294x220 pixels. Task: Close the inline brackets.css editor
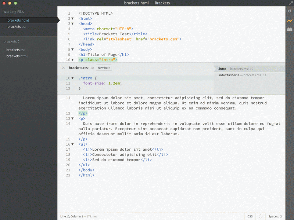pyautogui.click(x=63, y=68)
